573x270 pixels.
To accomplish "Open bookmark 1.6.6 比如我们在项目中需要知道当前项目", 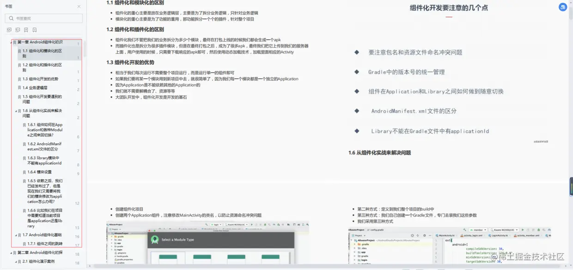I will (x=45, y=218).
